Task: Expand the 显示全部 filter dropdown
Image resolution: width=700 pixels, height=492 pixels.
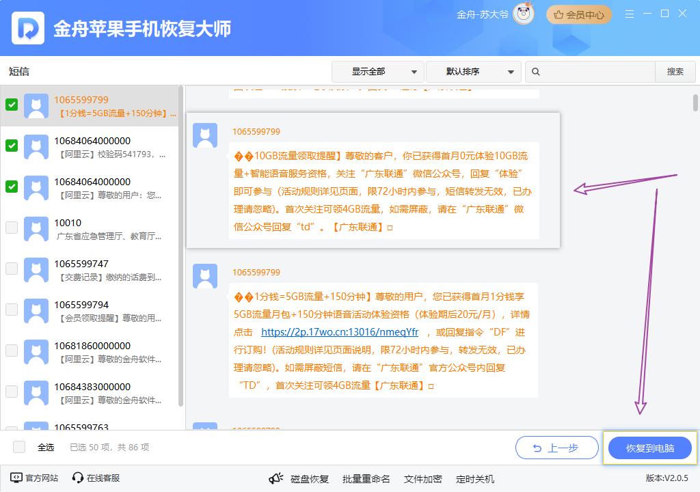Action: (377, 72)
